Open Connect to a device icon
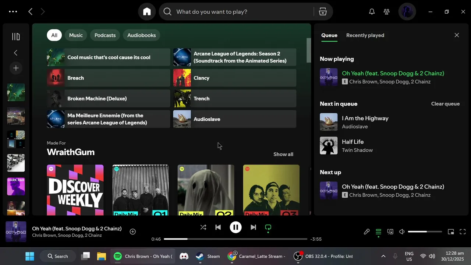Image resolution: width=471 pixels, height=265 pixels. [390, 232]
